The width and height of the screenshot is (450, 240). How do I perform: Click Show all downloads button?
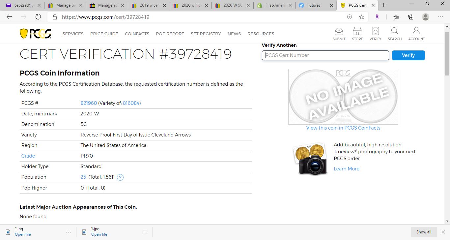tap(424, 232)
